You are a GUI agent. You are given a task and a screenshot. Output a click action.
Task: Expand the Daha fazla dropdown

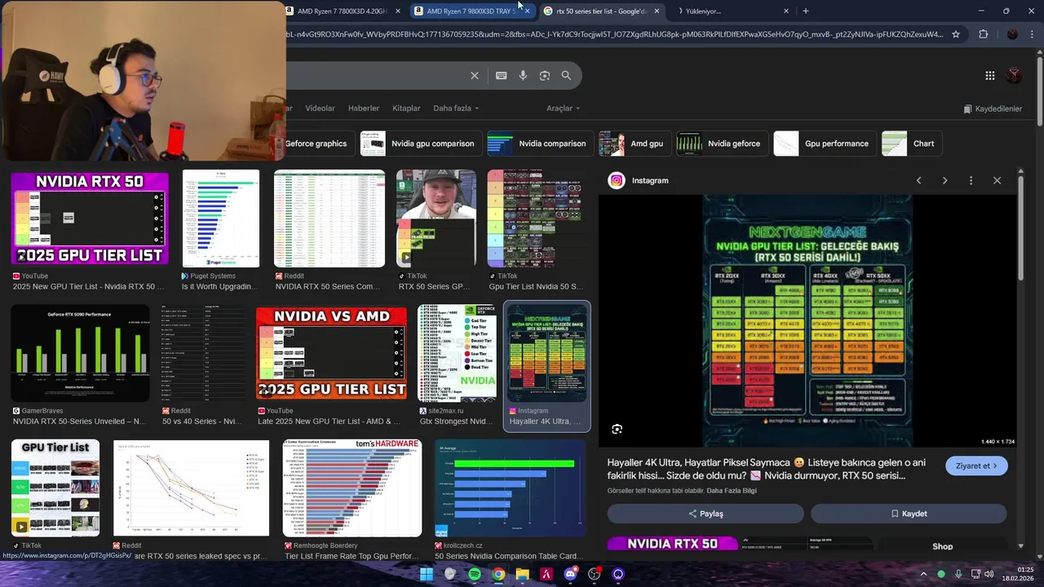click(456, 108)
